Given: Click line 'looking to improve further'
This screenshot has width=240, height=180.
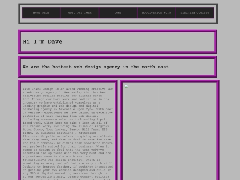Looking at the screenshot, I should pos(68,167).
